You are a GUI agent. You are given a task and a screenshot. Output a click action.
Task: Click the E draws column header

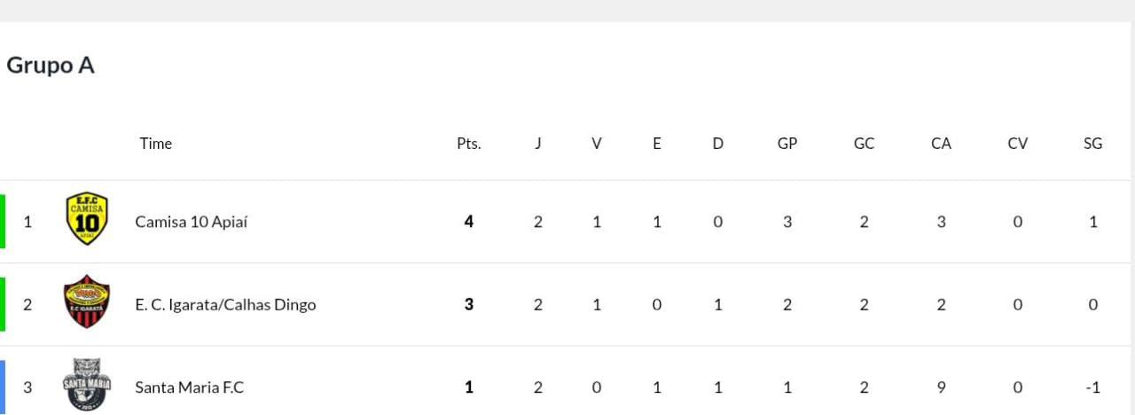click(657, 144)
